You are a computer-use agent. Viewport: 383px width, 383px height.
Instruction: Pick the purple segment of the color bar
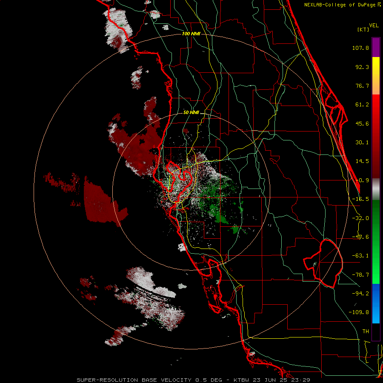click(x=376, y=47)
